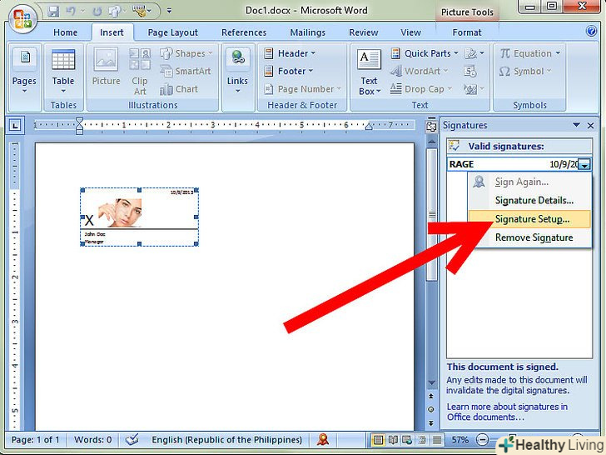Open the Home tab
The image size is (606, 455).
pos(65,32)
